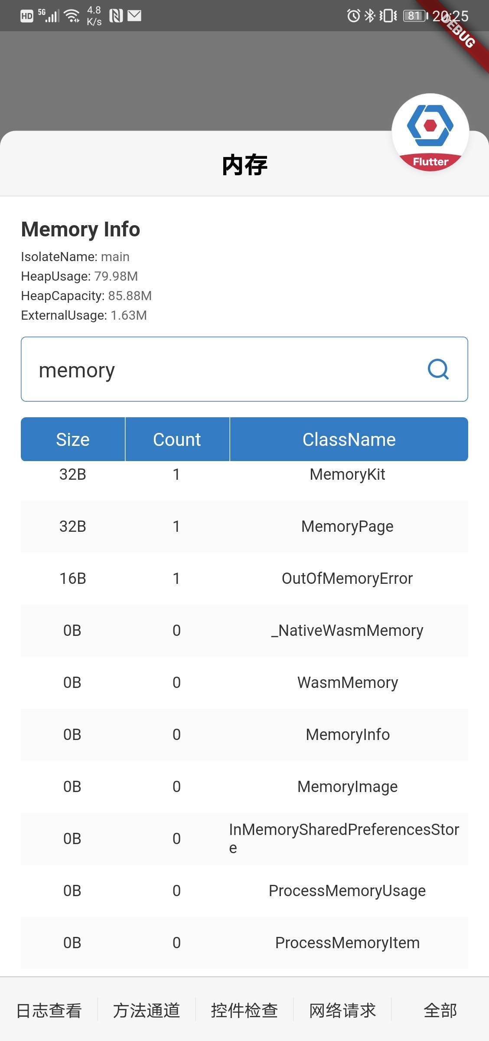This screenshot has width=489, height=1041.
Task: Tap the NFC status bar icon
Action: tap(116, 16)
